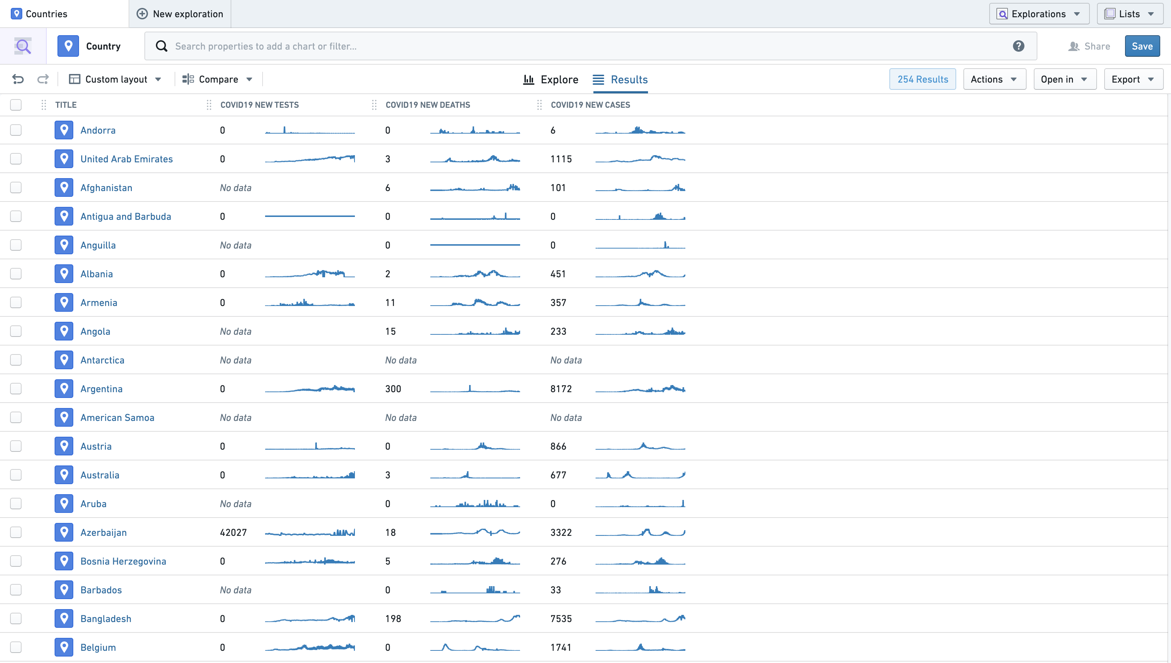Screen dimensions: 1171x663
Task: Click the magnifier icon in search bar
Action: (161, 46)
